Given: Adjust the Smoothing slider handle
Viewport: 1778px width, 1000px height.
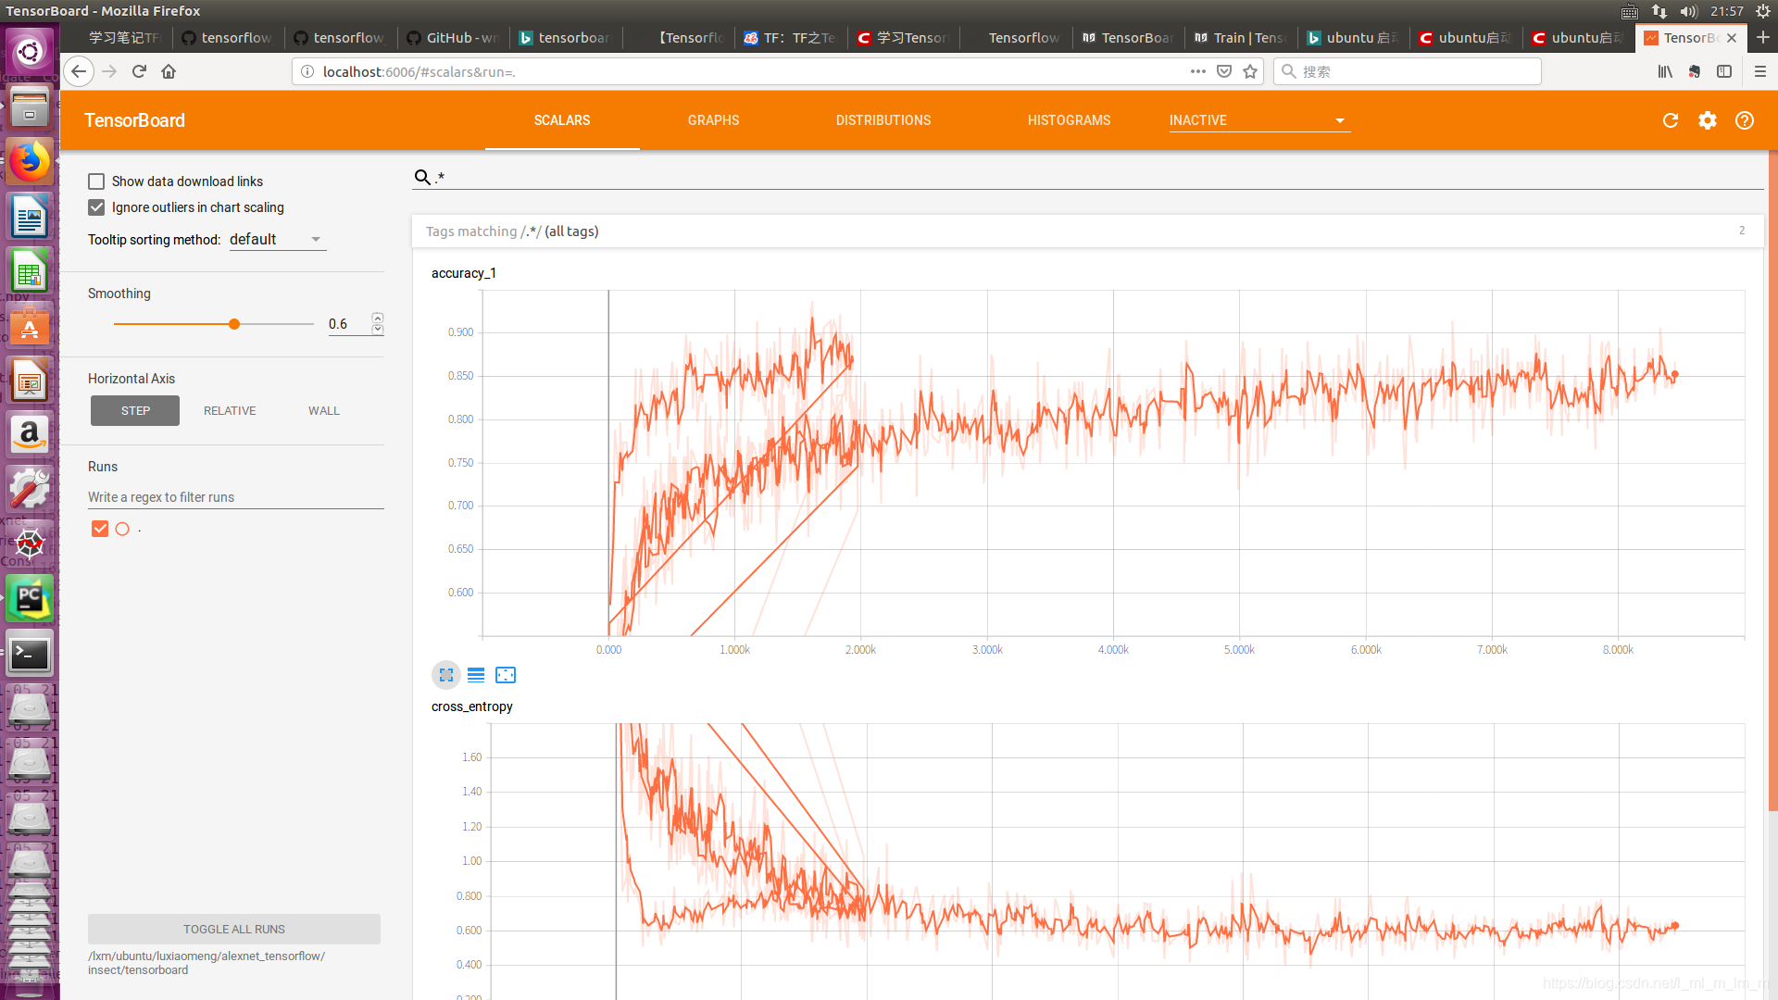Looking at the screenshot, I should 234,324.
